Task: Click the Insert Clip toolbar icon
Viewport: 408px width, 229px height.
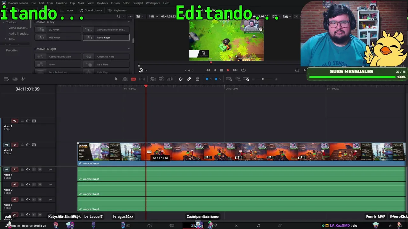Action: [153, 79]
